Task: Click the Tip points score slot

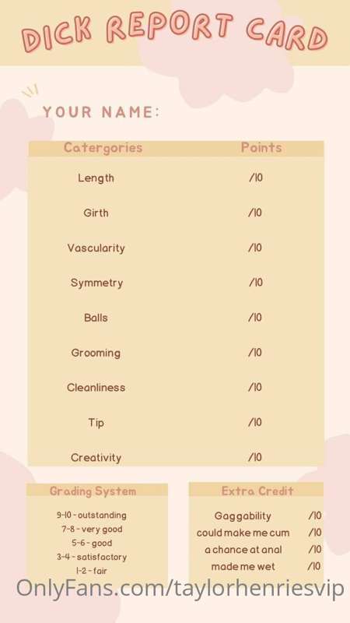Action: pos(255,422)
